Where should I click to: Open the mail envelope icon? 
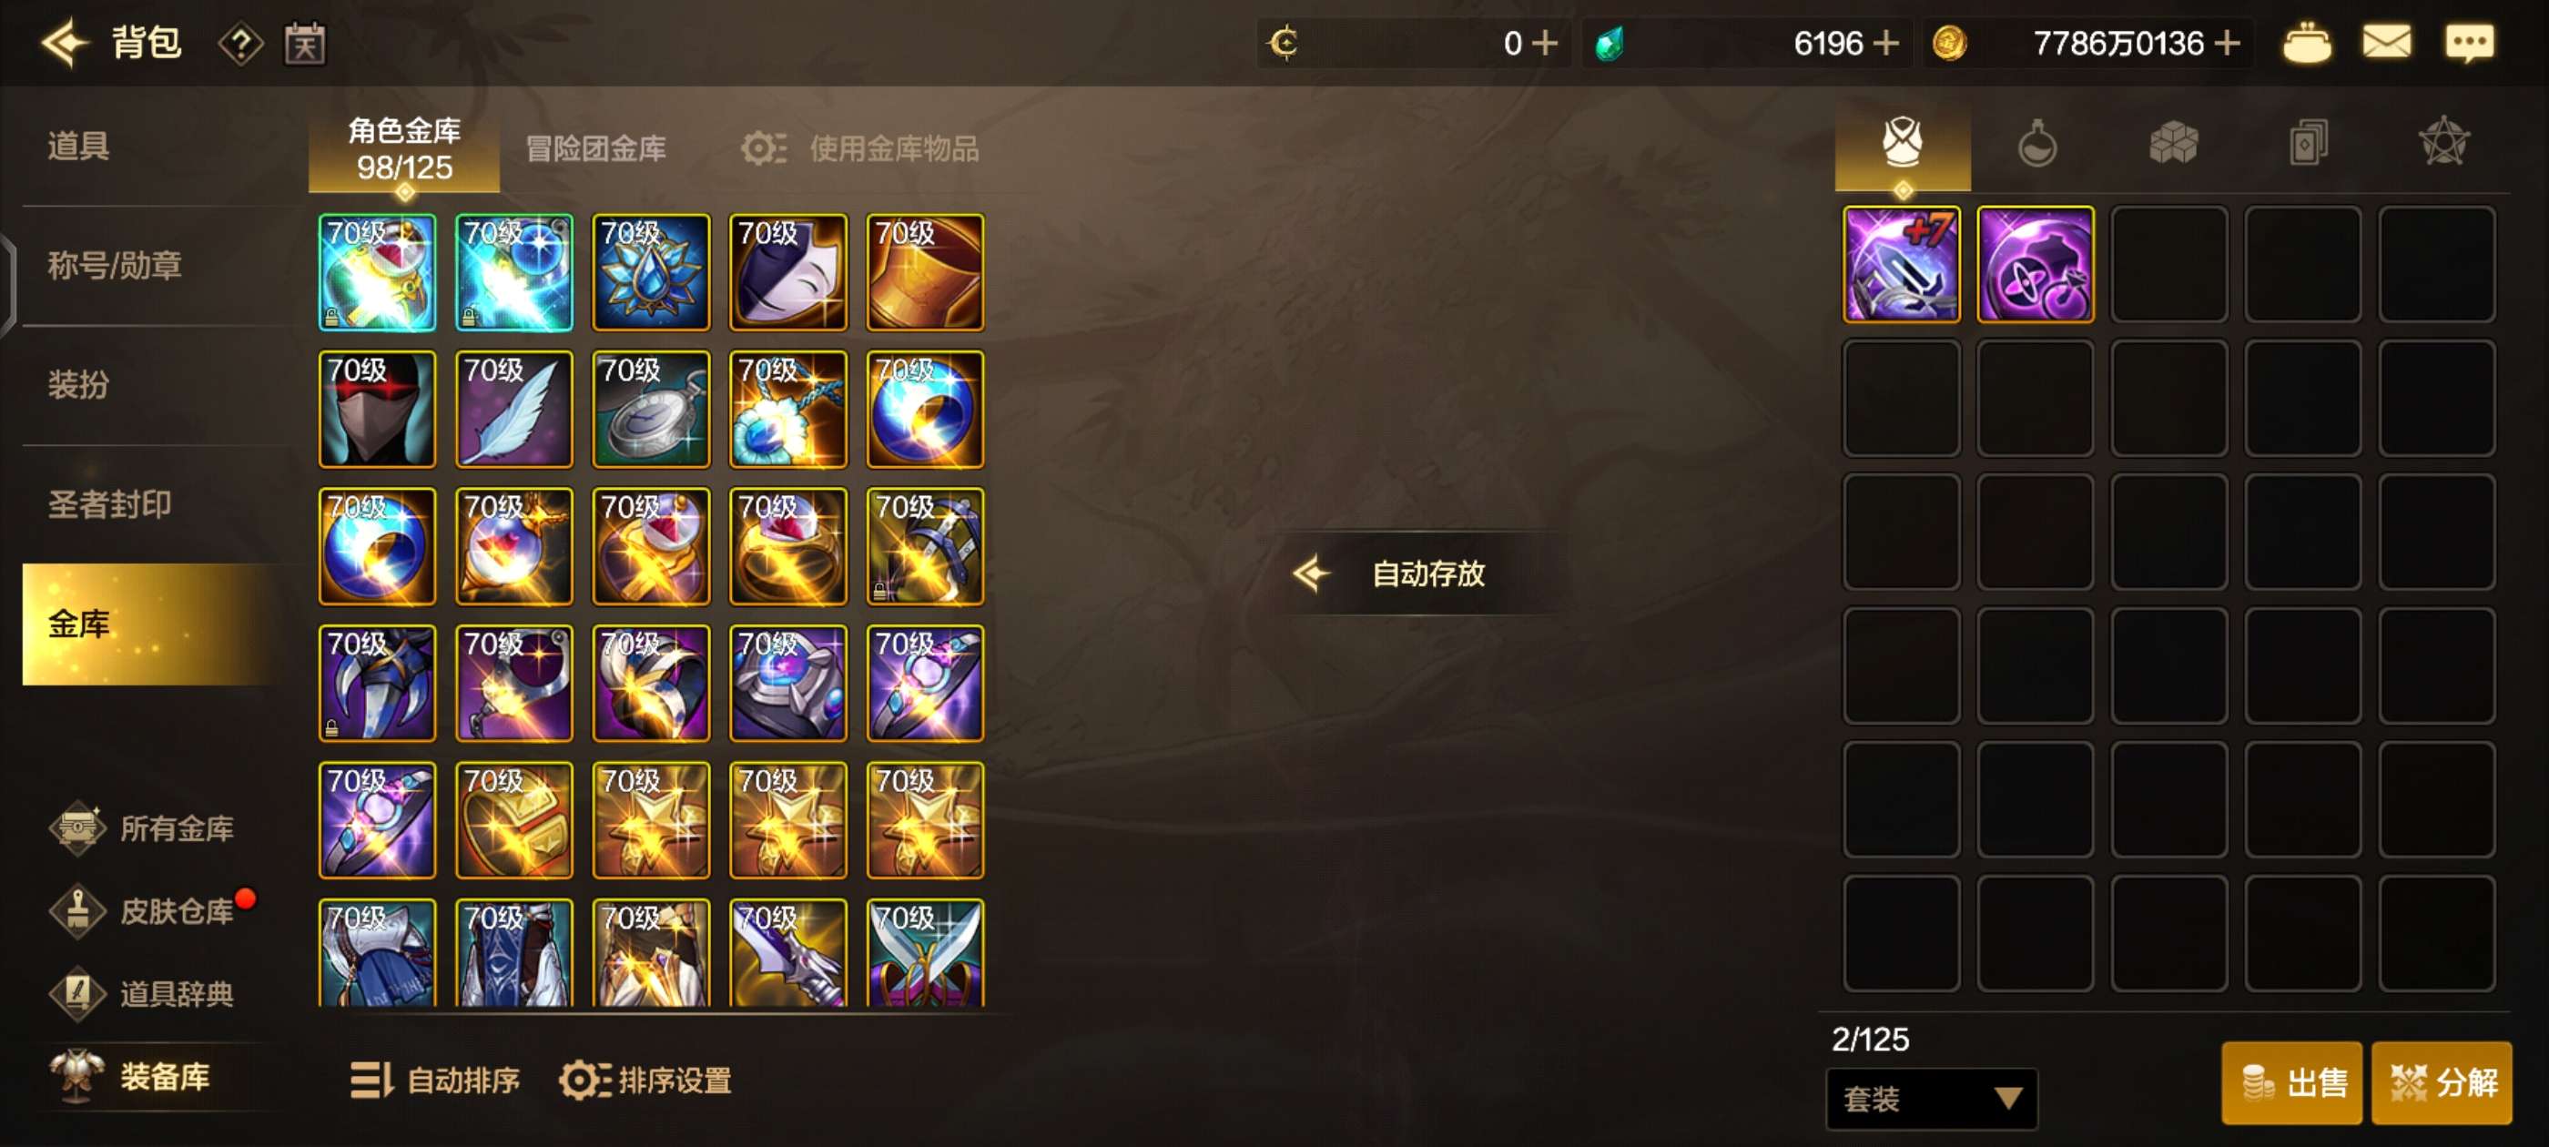[x=2386, y=43]
